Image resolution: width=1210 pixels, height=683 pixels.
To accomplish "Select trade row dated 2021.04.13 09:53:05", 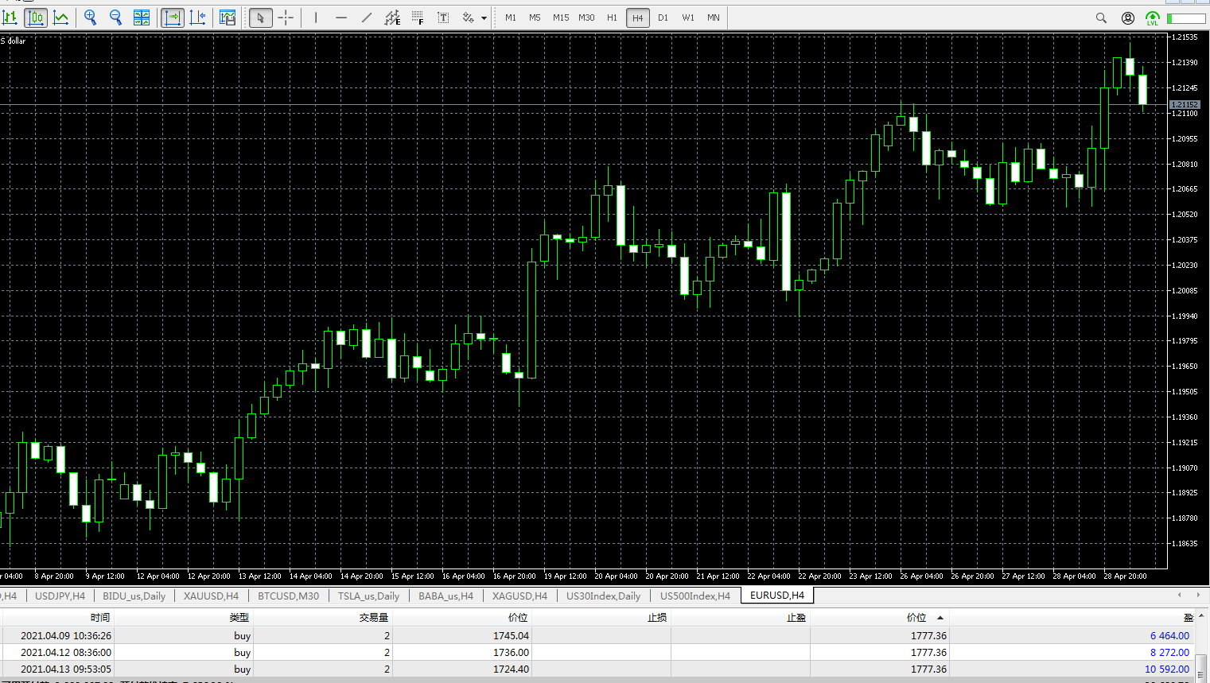I will [597, 669].
